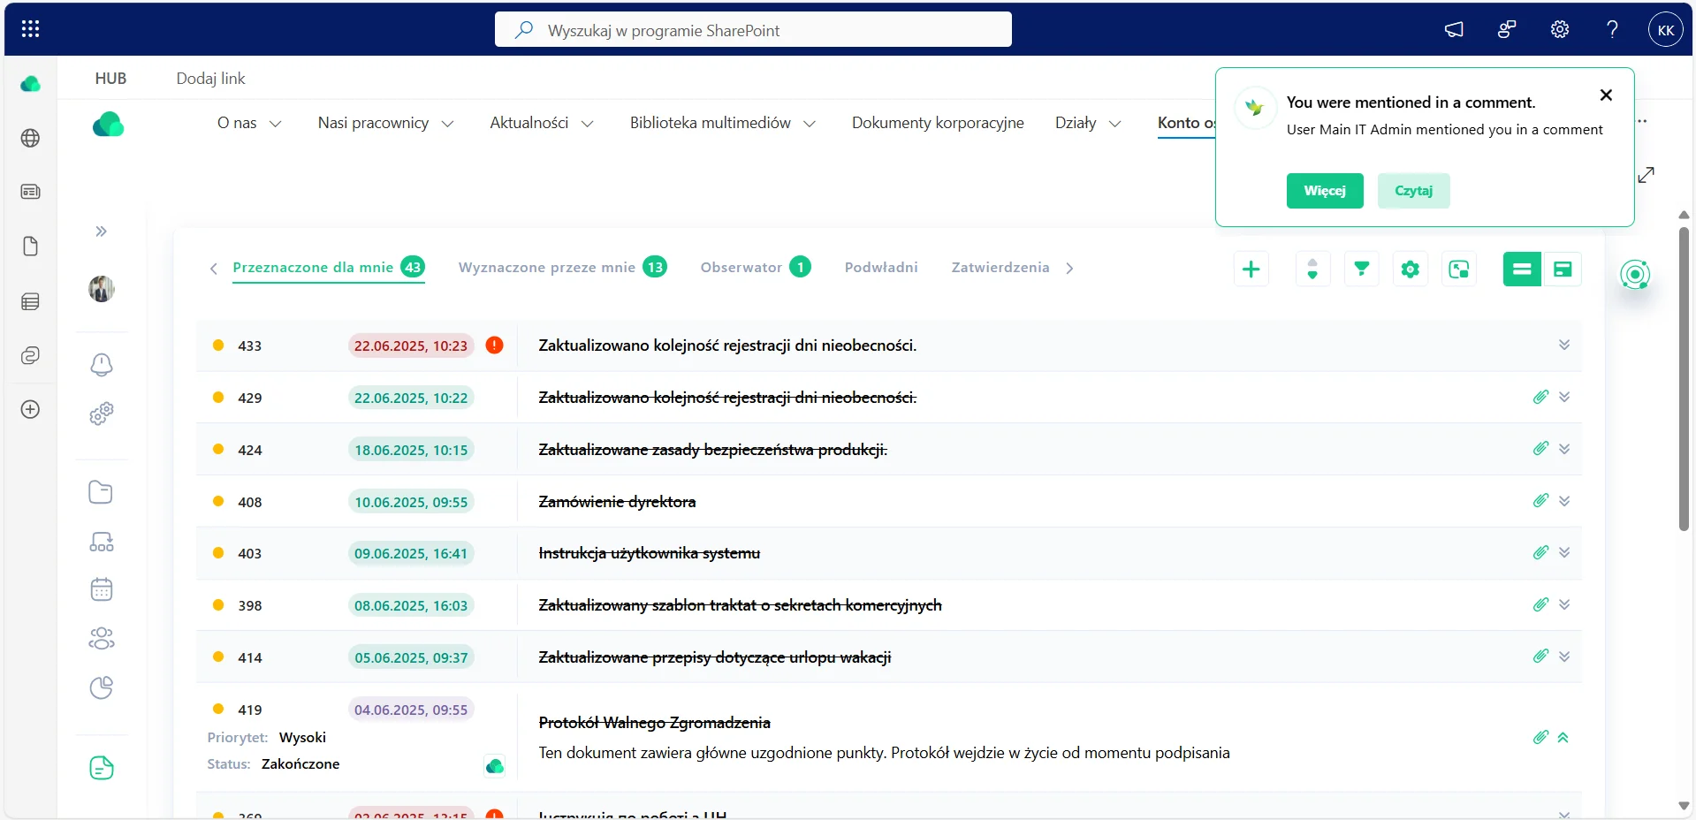The height and width of the screenshot is (820, 1696).
Task: Click the green plus add task icon
Action: click(1251, 270)
